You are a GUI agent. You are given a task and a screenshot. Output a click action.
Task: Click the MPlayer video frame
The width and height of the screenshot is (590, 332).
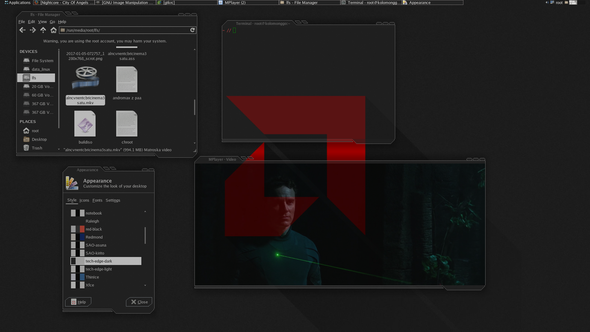[x=340, y=224]
